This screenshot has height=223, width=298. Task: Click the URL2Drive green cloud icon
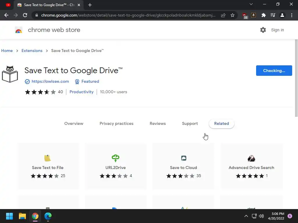point(115,158)
